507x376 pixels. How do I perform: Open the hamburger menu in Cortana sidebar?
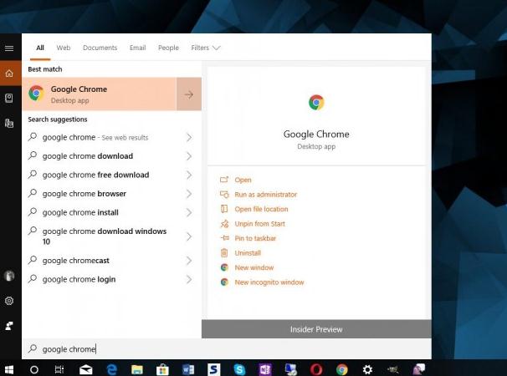pyautogui.click(x=9, y=48)
